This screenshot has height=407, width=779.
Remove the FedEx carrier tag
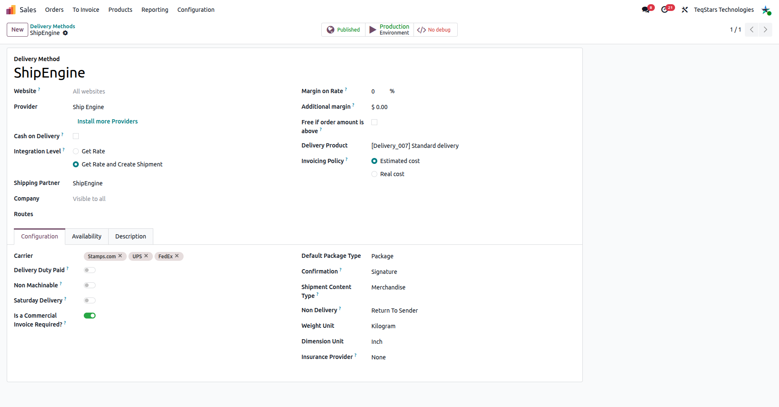click(x=177, y=256)
